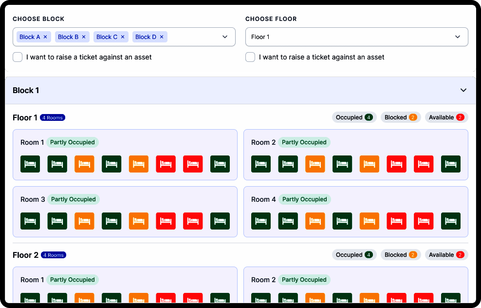Screen dimensions: 481x308
Task: Tick raise ticket checkbox under Choose Floor
Action: pos(250,57)
